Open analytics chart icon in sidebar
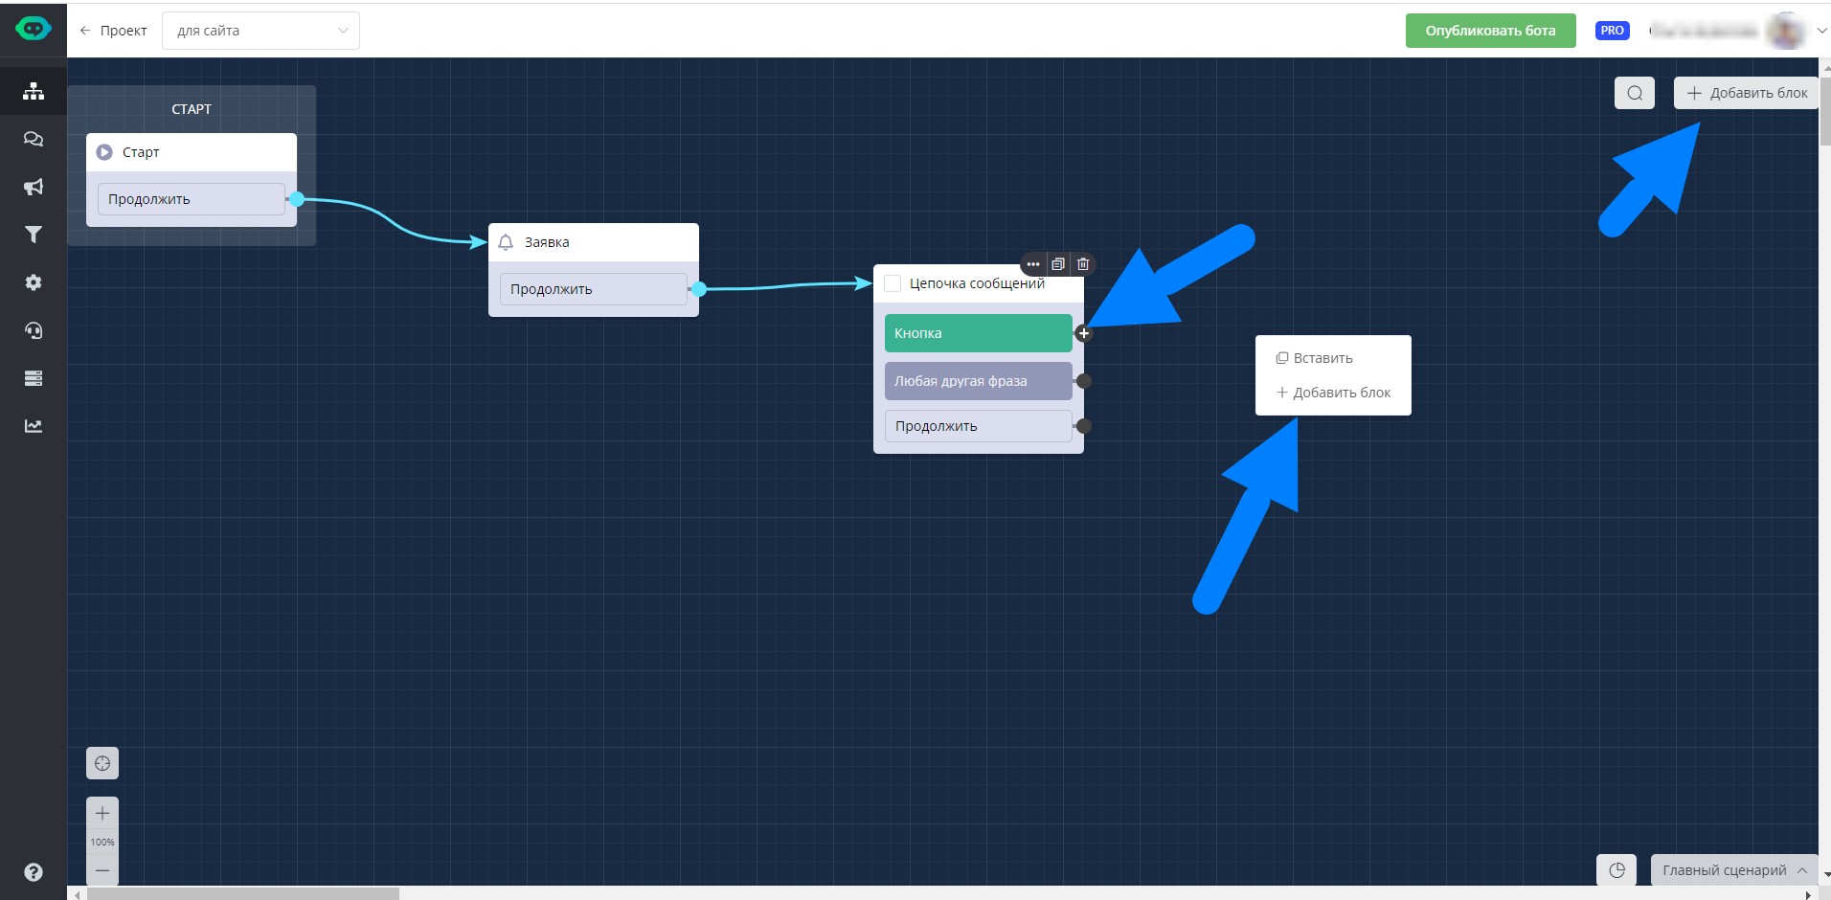This screenshot has height=900, width=1831. (34, 426)
